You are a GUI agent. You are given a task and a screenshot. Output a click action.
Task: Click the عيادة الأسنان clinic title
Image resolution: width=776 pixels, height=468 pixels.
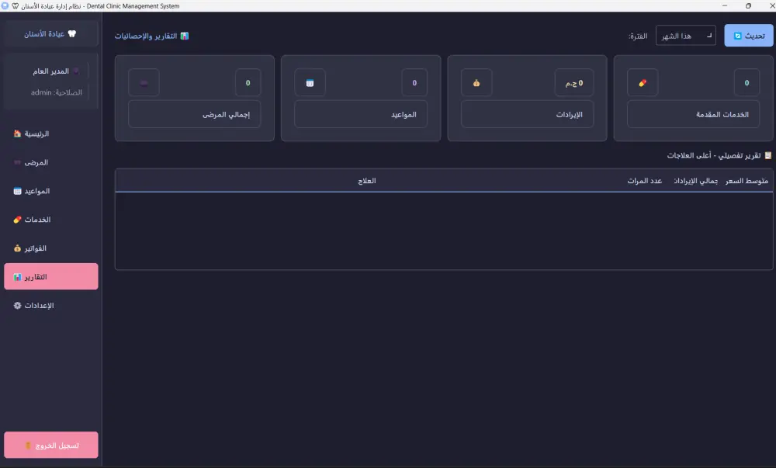(44, 33)
